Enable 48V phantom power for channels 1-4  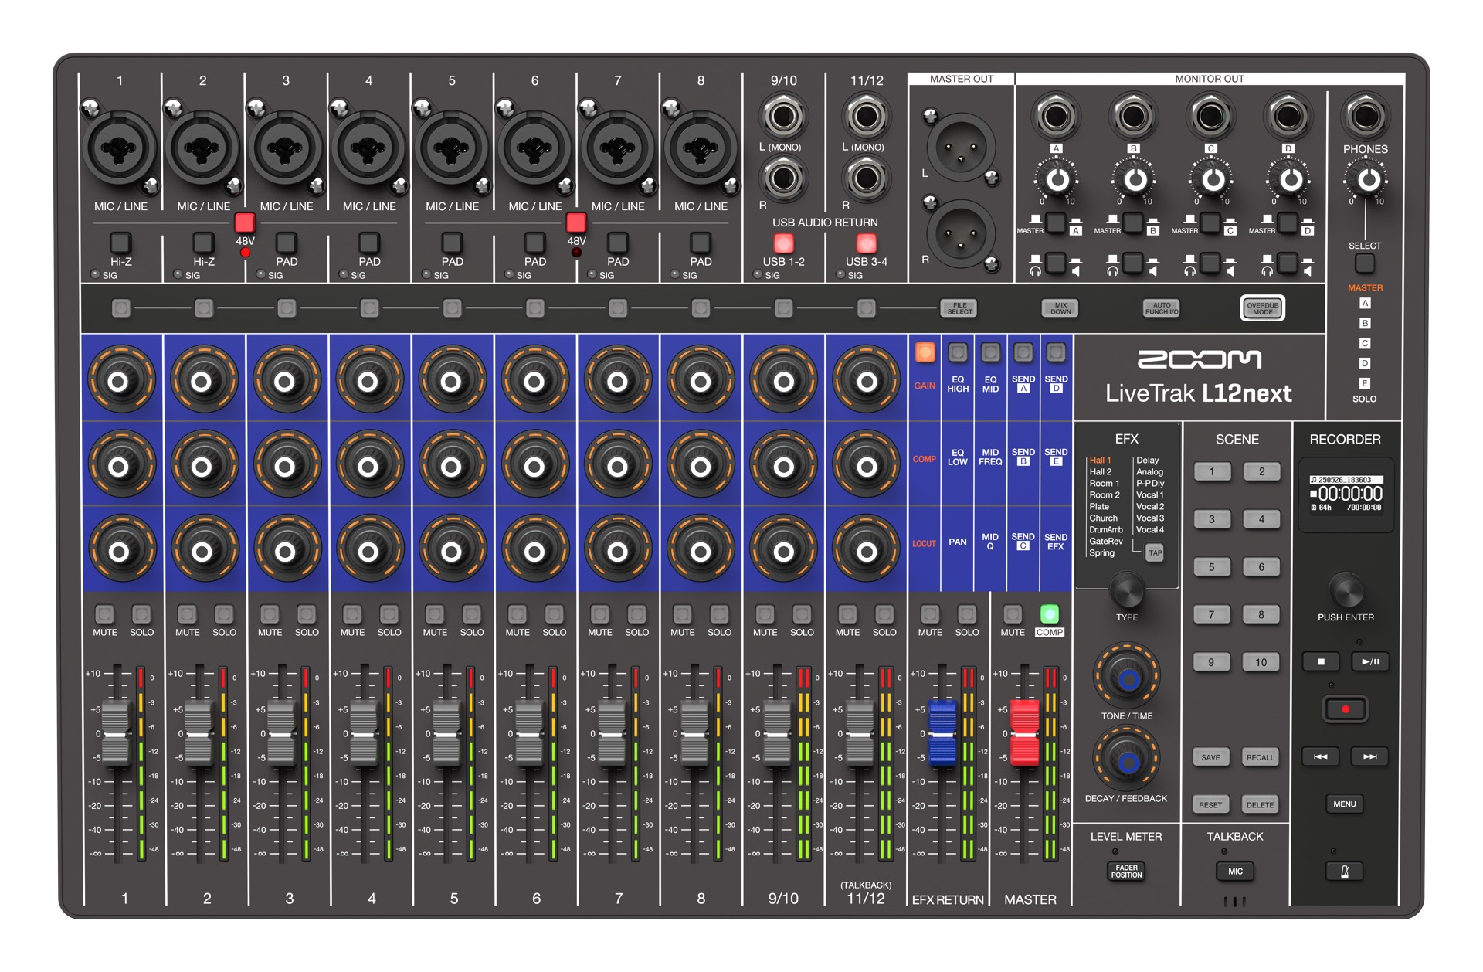(x=245, y=222)
